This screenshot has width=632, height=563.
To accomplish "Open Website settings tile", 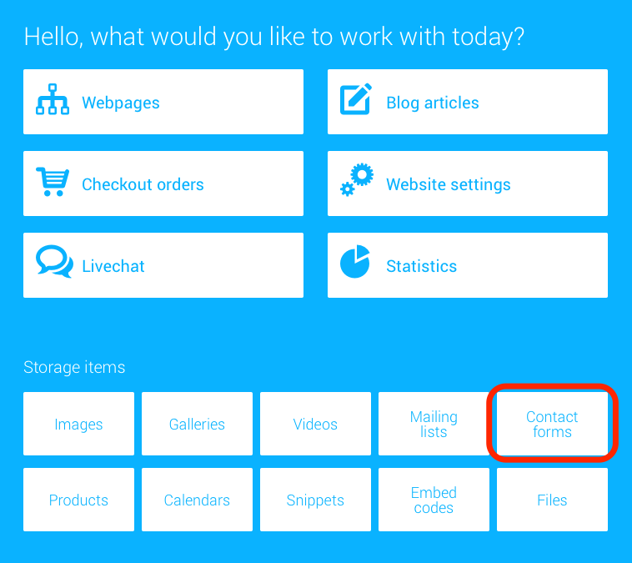I will 468,183.
